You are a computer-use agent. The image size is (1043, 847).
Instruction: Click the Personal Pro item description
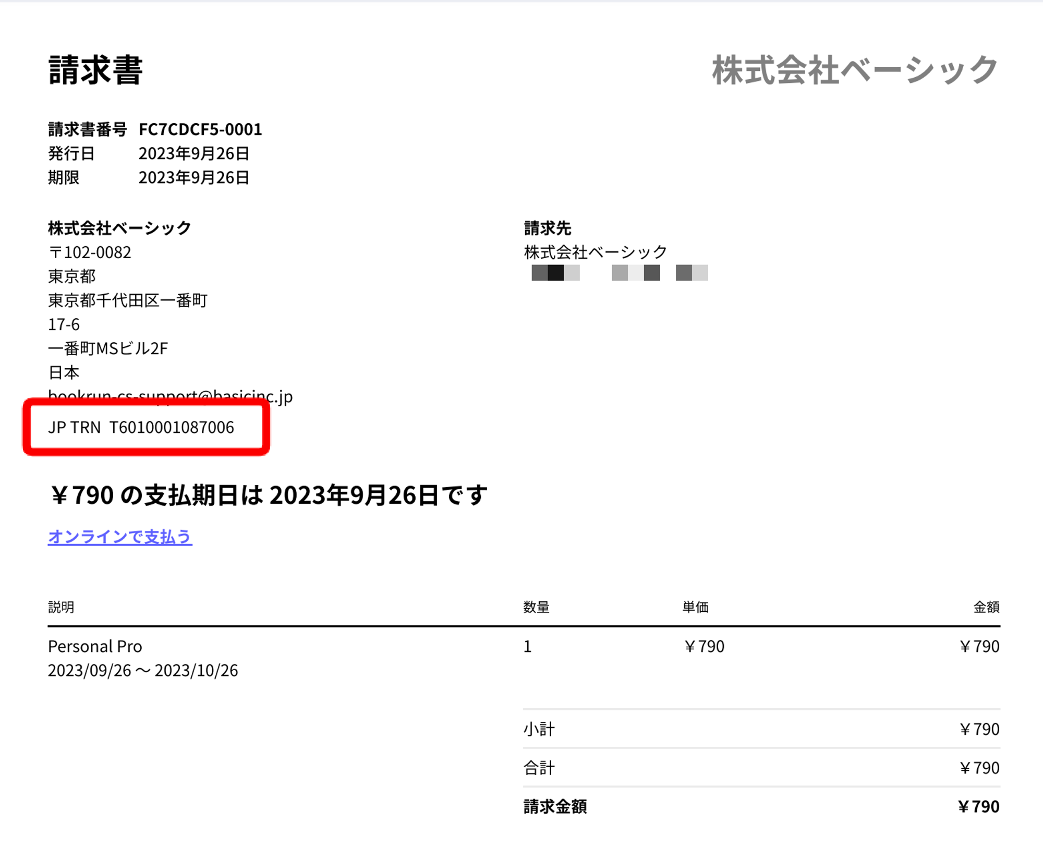(x=95, y=647)
